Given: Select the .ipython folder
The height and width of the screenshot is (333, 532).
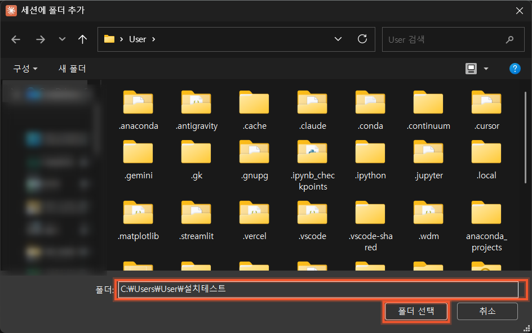Looking at the screenshot, I should 370,160.
